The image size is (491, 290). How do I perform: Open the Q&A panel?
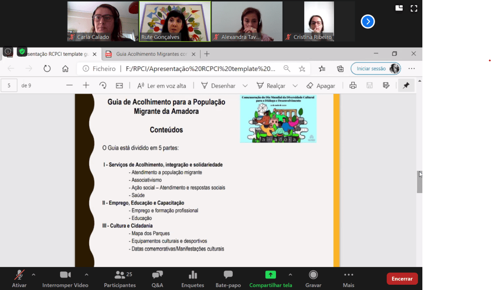coord(157,278)
